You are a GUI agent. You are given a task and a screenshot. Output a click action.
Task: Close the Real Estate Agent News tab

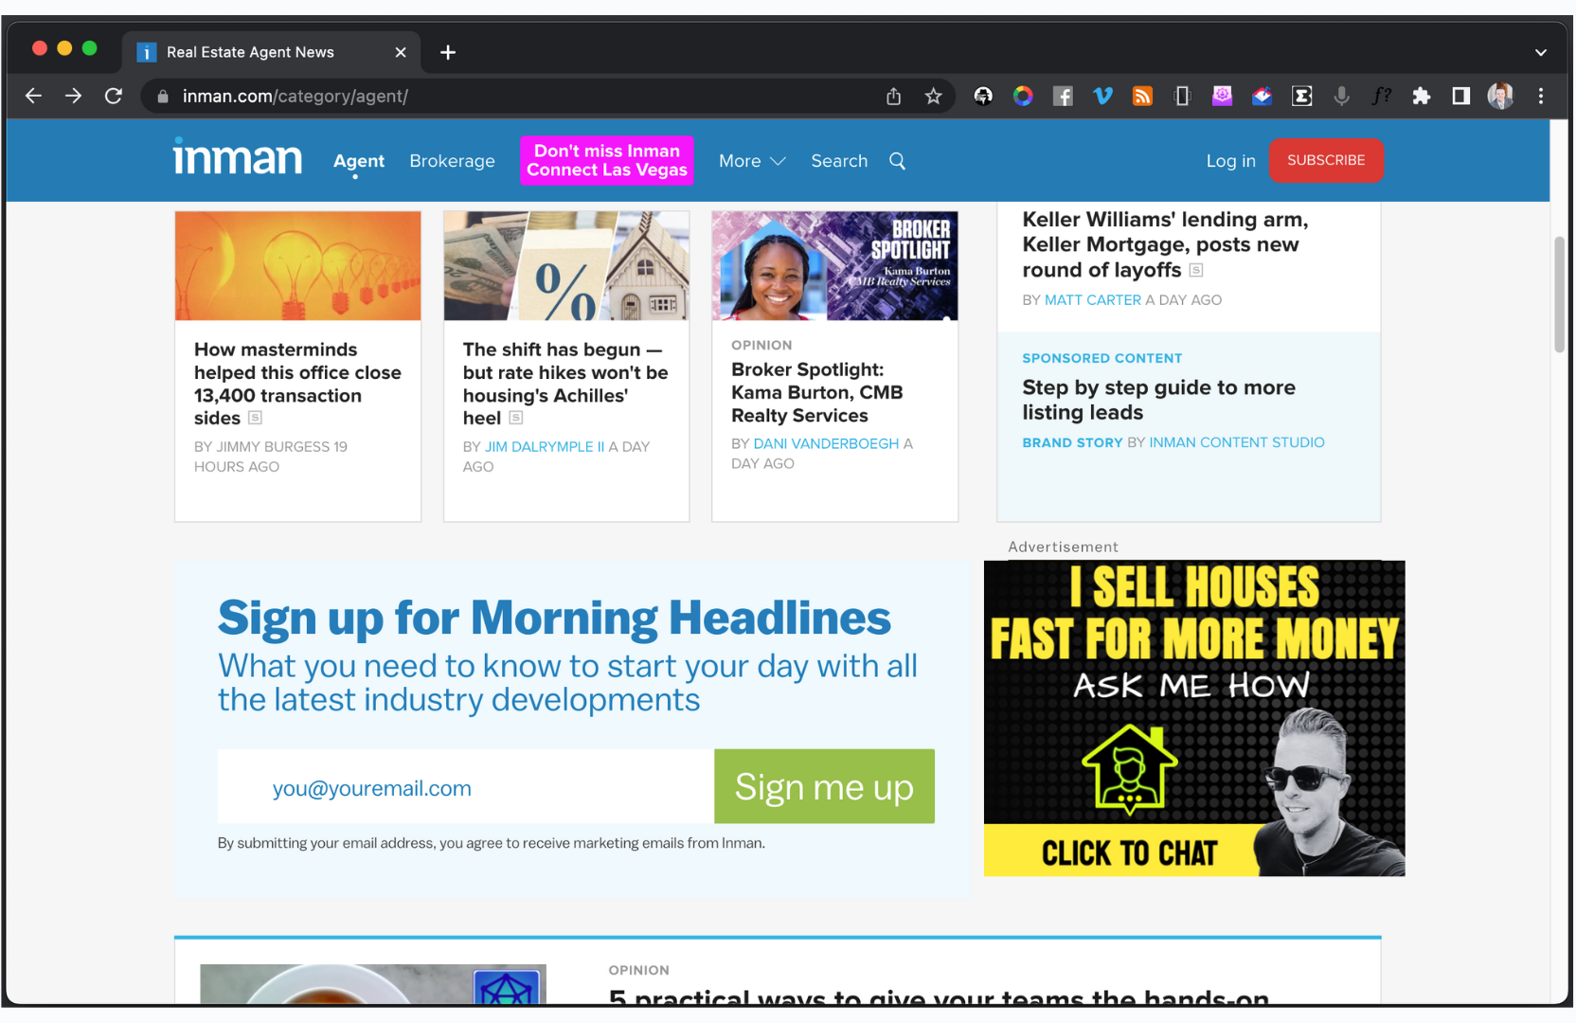click(401, 52)
